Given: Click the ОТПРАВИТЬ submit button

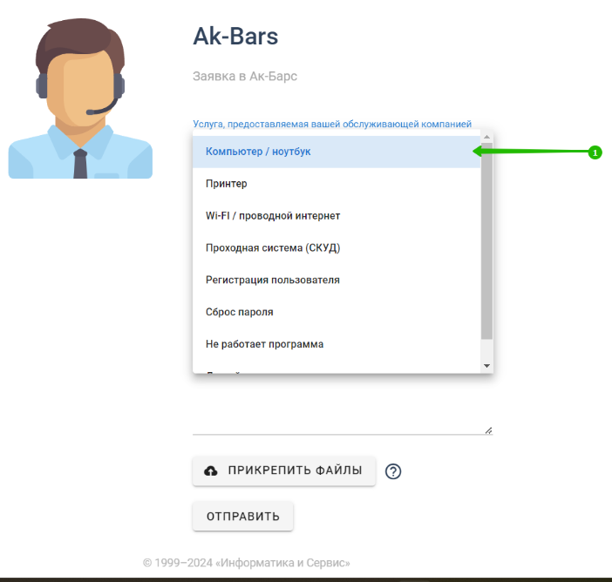Looking at the screenshot, I should click(x=242, y=517).
